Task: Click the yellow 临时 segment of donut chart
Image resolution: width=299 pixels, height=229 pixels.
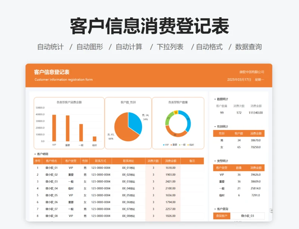Action: coord(176,112)
